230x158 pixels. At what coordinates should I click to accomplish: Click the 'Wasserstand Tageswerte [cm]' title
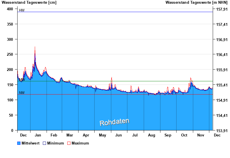pyautogui.click(x=29, y=3)
